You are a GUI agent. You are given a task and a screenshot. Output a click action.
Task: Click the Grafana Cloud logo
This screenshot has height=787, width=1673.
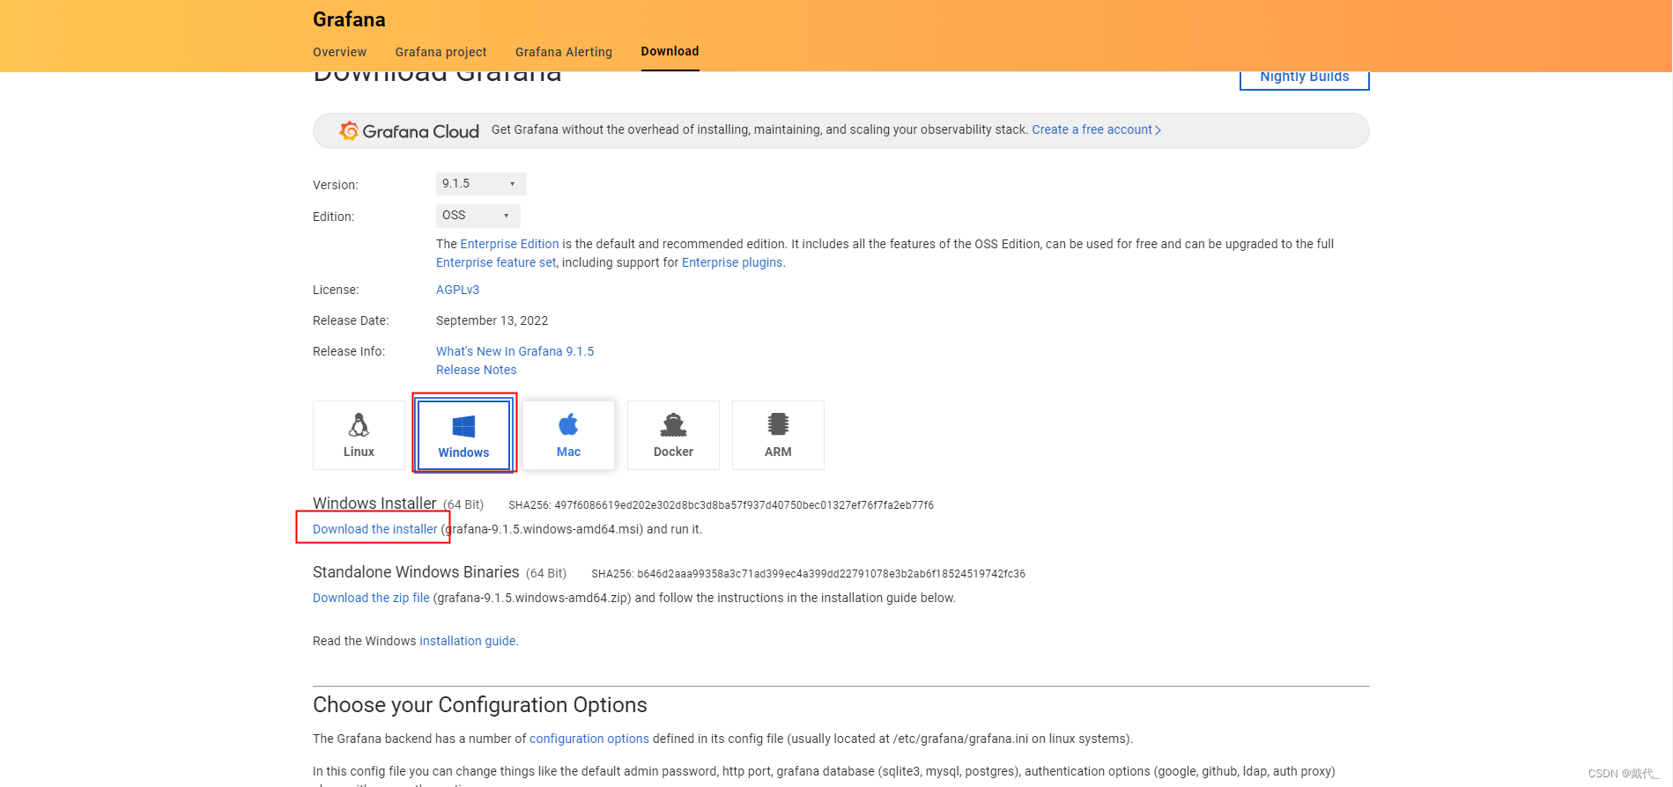click(410, 131)
